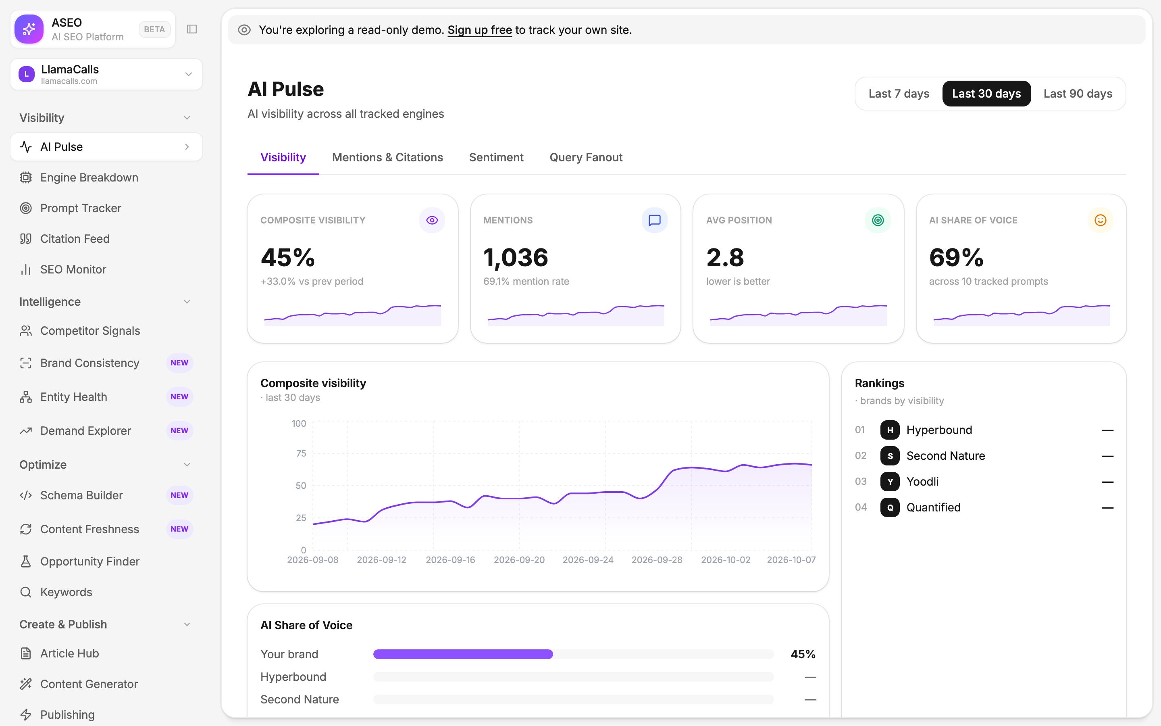The image size is (1161, 726).
Task: Open Citation Feed via its quote icon
Action: [x=26, y=239]
